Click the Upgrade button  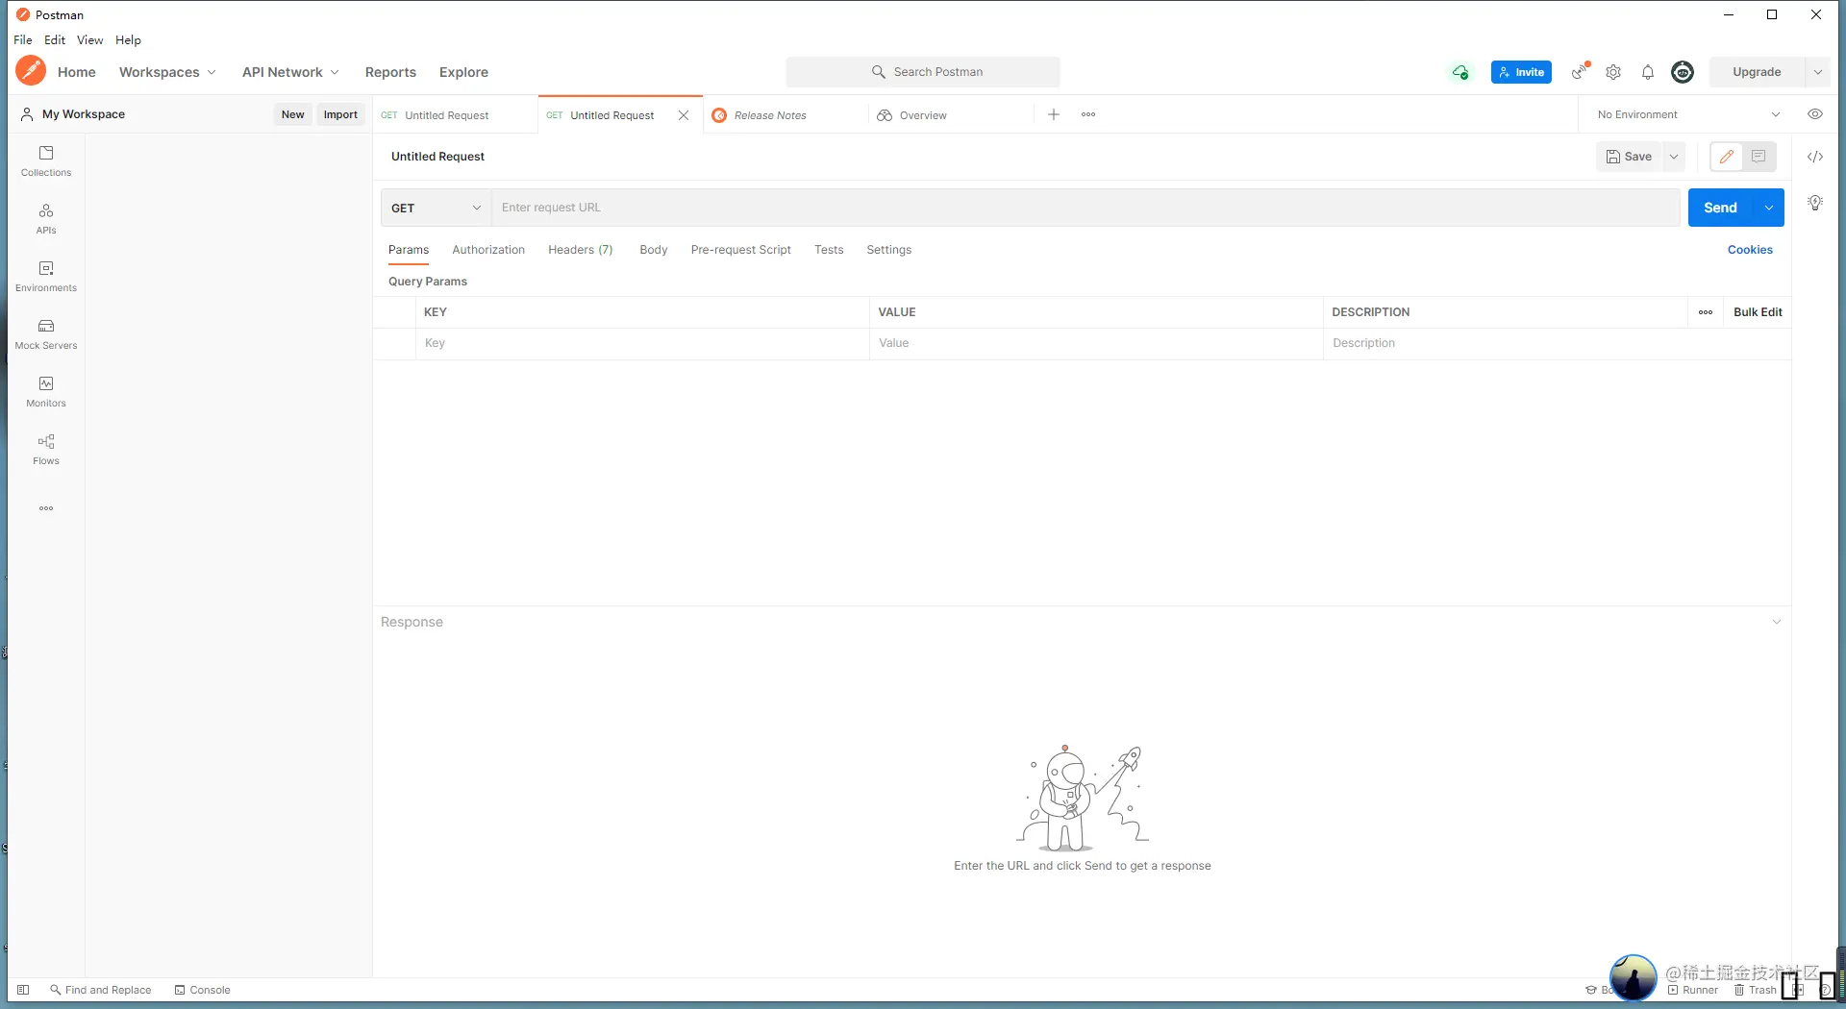[1758, 72]
